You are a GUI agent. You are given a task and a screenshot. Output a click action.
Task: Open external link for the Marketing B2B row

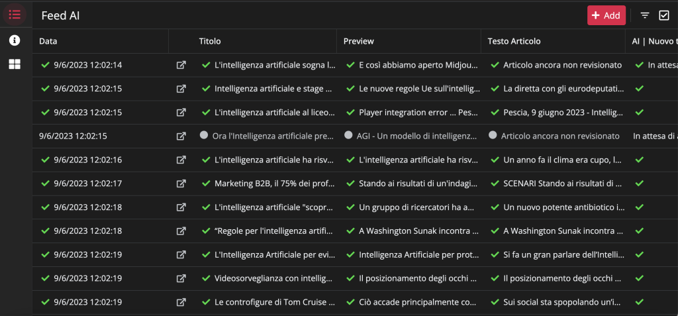181,184
